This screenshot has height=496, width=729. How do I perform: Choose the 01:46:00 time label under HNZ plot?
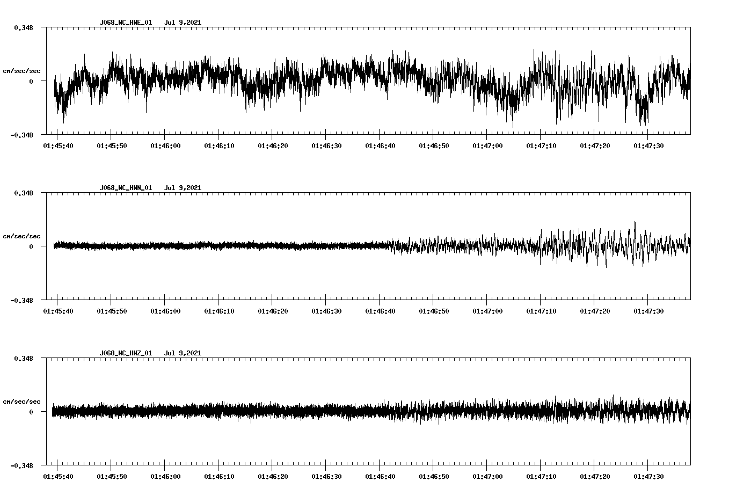point(165,477)
